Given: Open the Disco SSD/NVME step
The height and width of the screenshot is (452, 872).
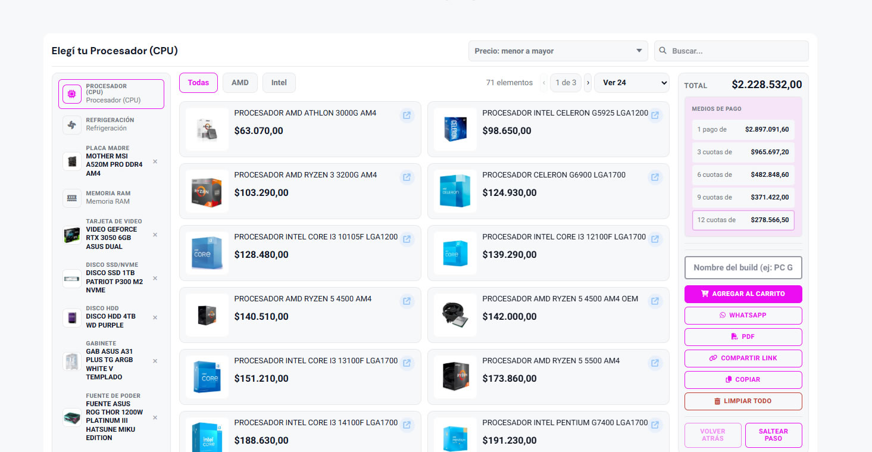Looking at the screenshot, I should pyautogui.click(x=111, y=278).
